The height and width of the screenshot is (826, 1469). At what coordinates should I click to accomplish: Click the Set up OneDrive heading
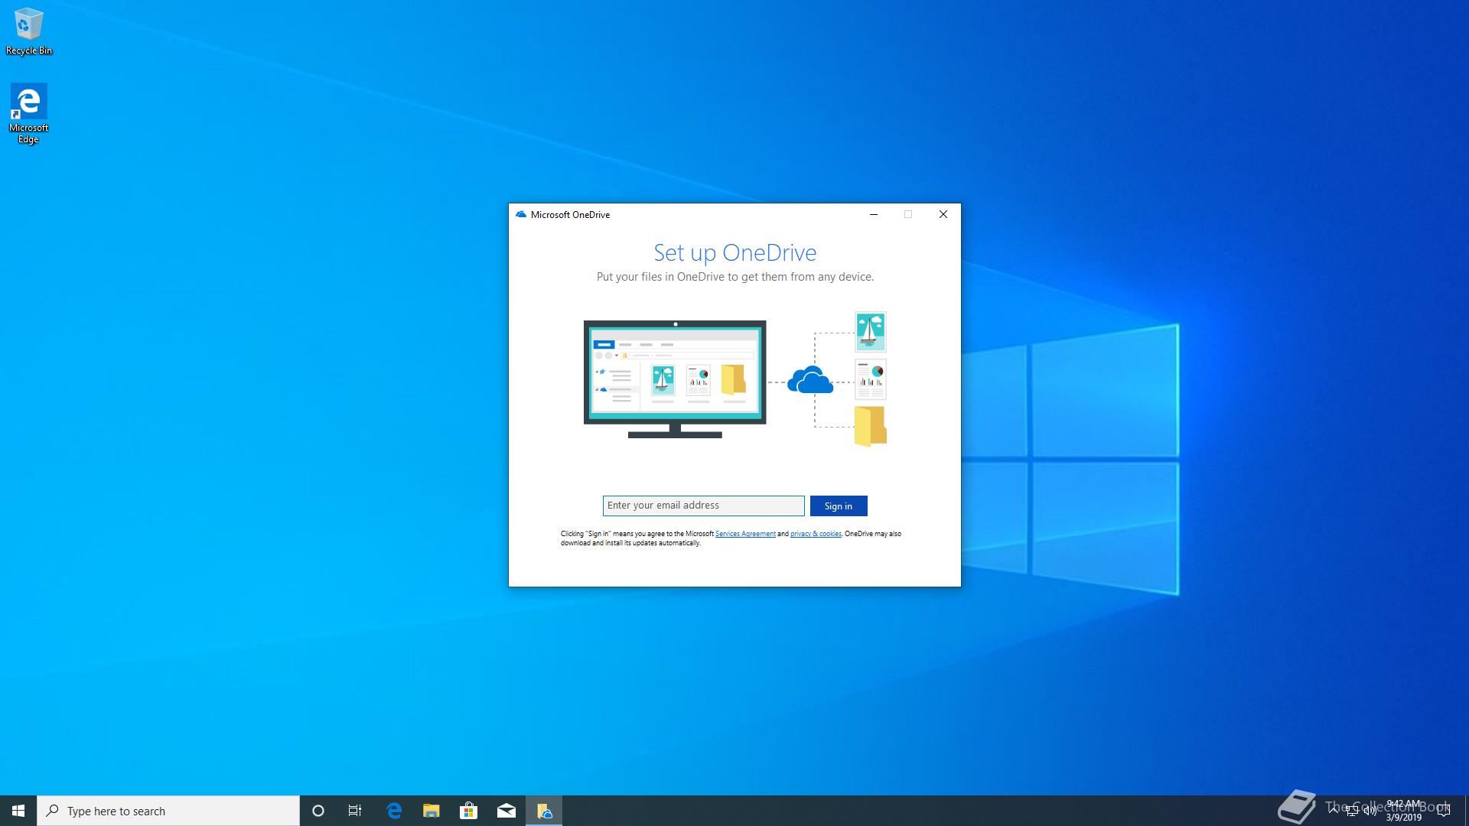pos(734,252)
